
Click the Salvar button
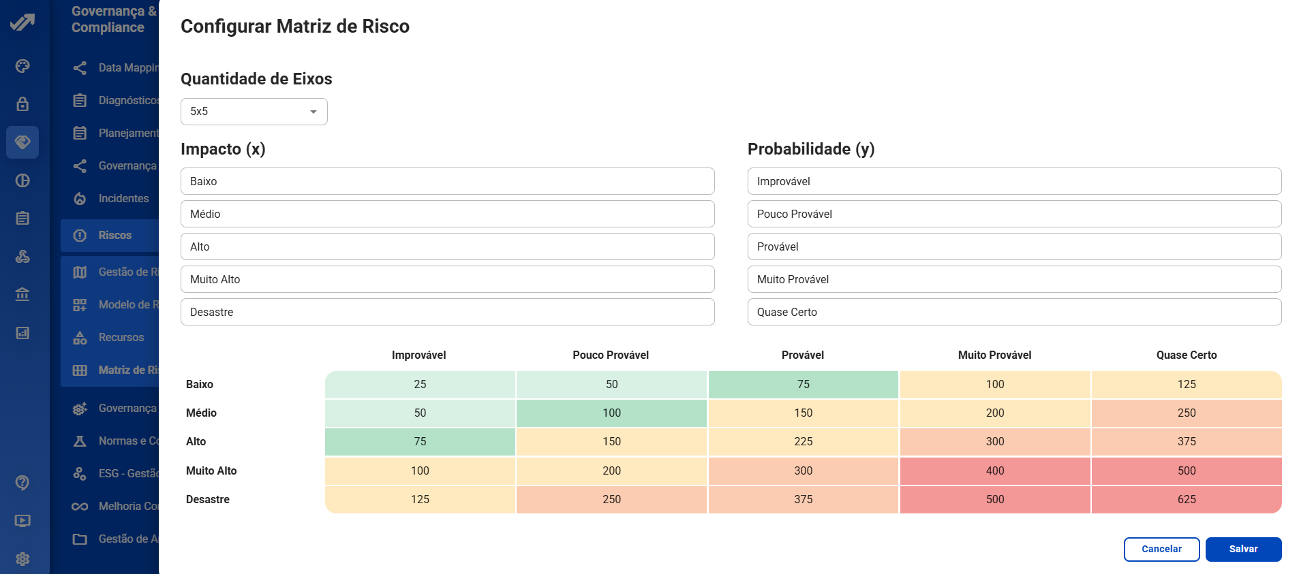1243,549
